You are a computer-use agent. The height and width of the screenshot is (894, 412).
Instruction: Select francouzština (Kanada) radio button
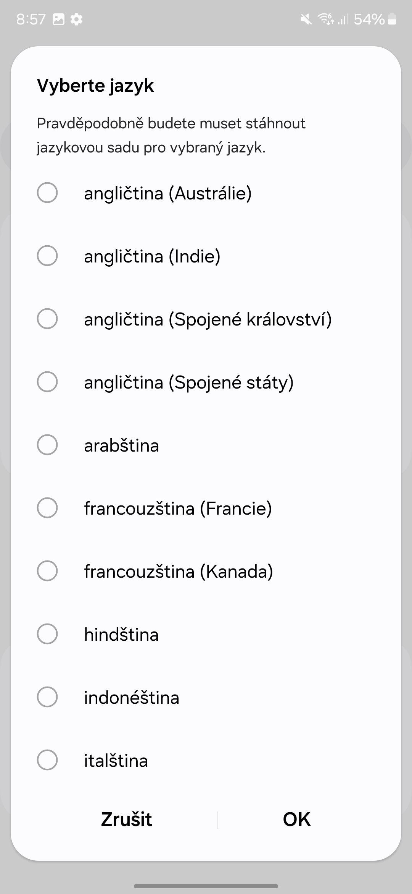(47, 571)
